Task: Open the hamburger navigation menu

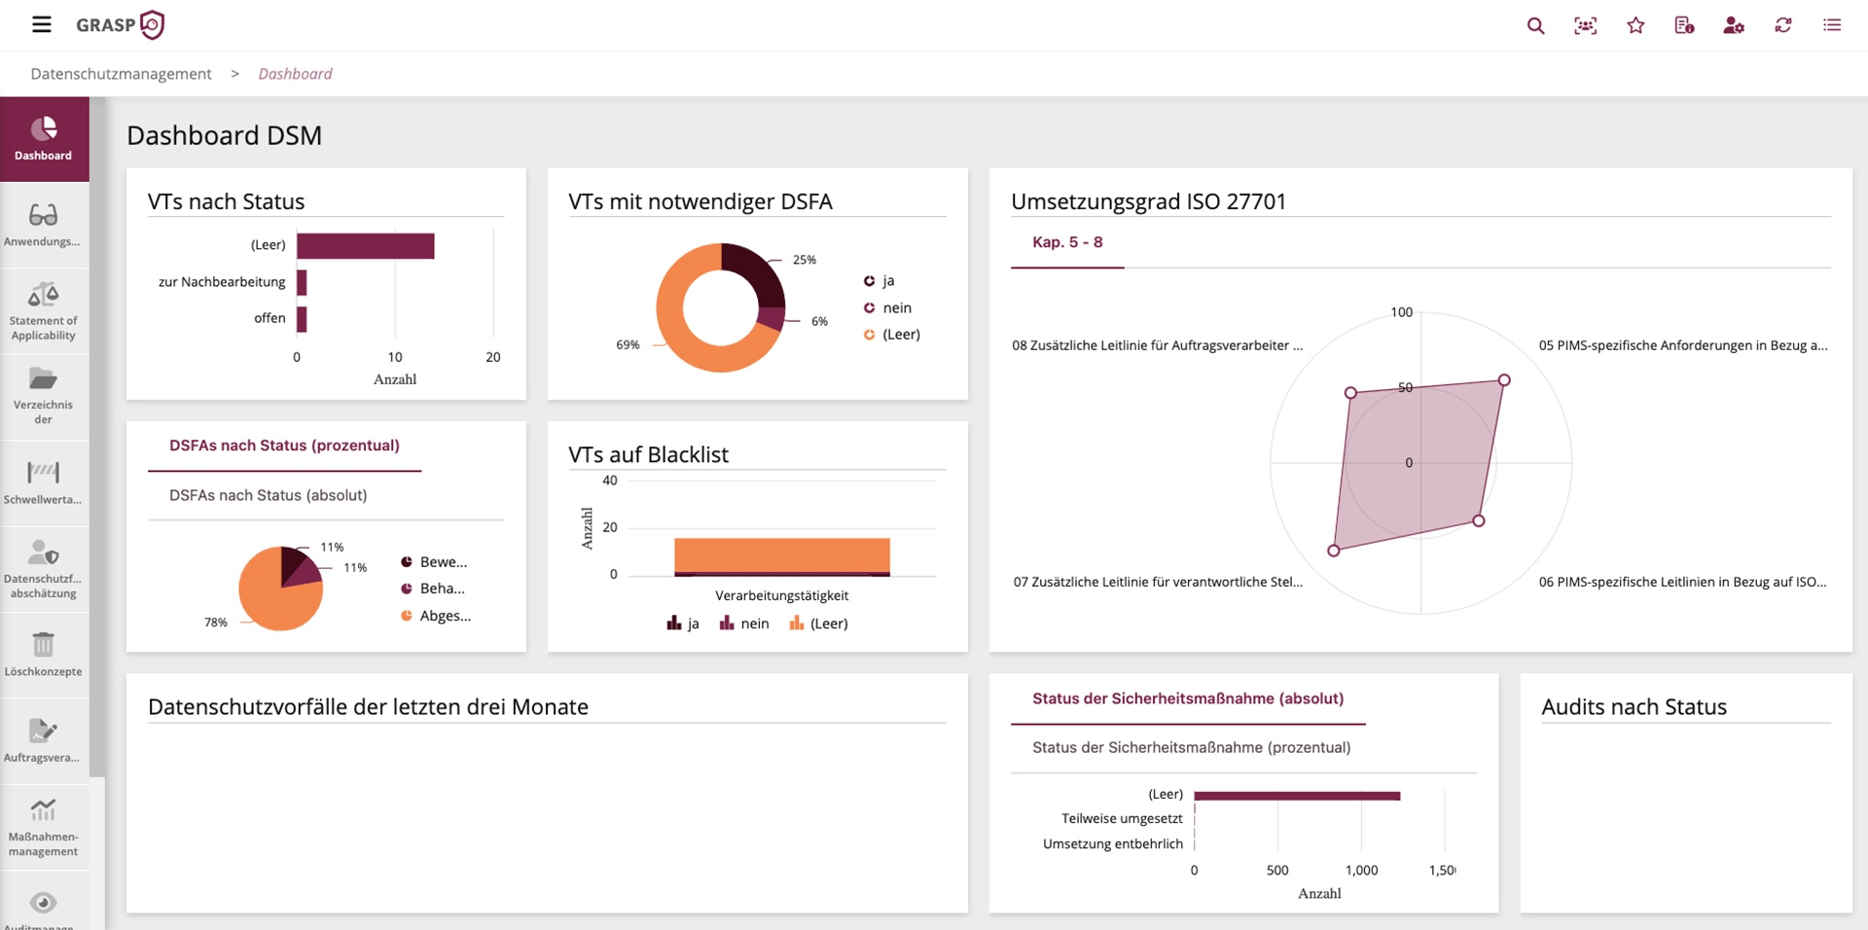Action: point(41,24)
